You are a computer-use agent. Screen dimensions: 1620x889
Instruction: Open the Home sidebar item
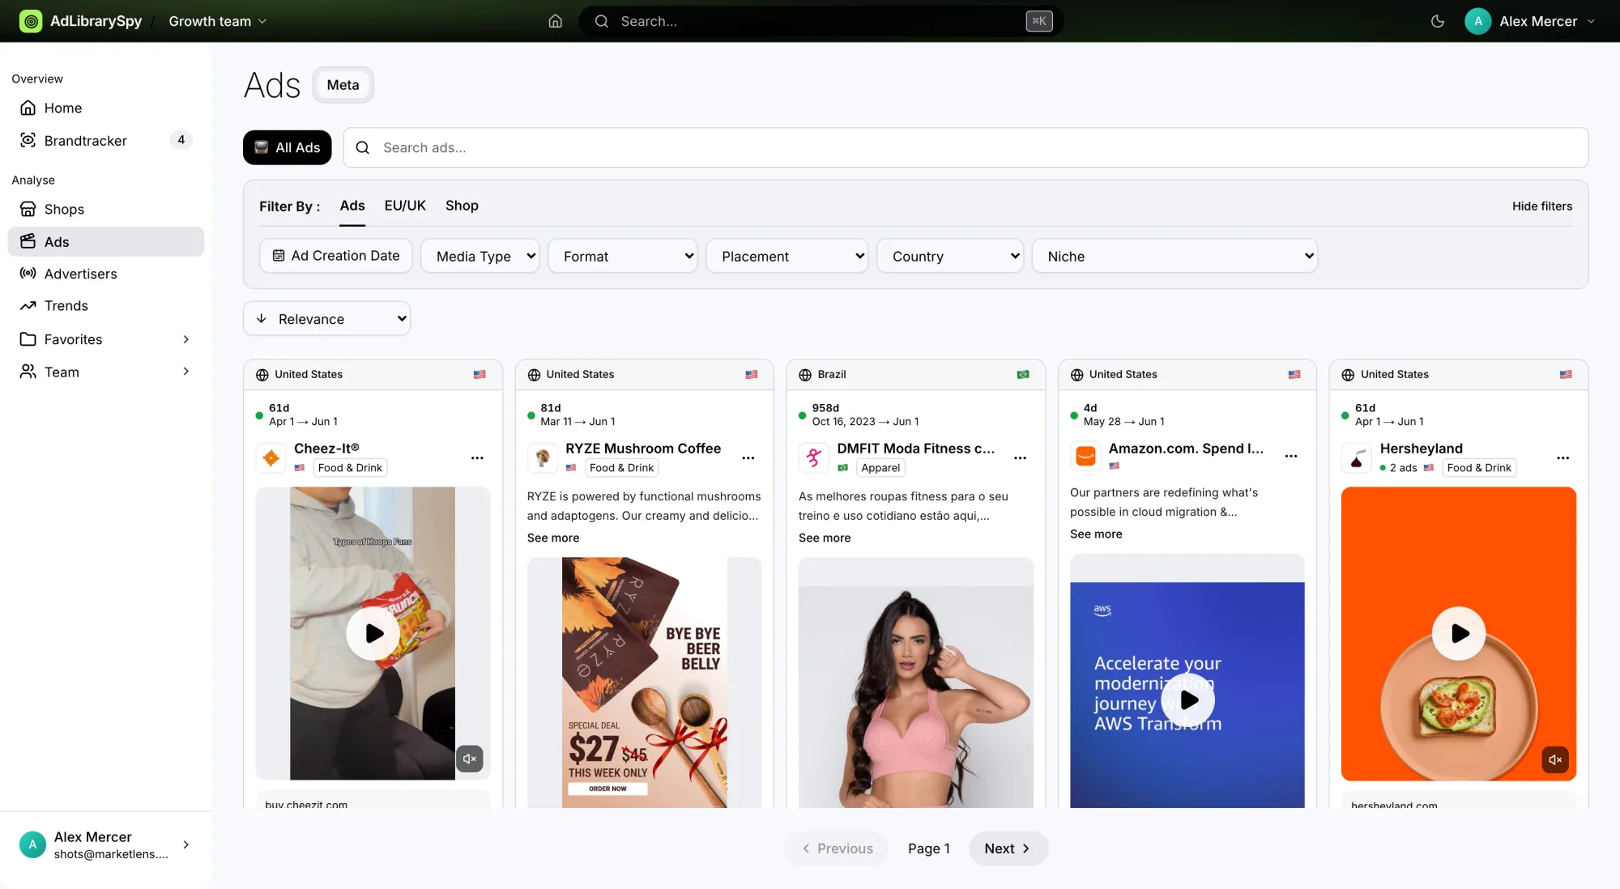(x=105, y=108)
